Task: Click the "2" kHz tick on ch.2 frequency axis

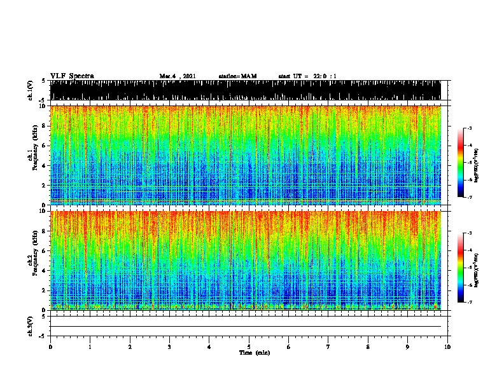Action: 45,290
